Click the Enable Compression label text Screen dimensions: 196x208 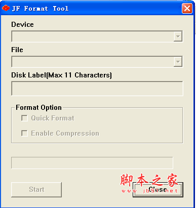coord(65,133)
